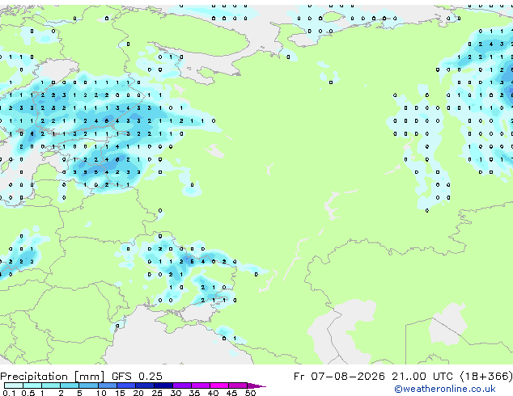The width and height of the screenshot is (513, 396).
Task: Click the 5–10 mm legend swatch
Action: tap(88, 385)
